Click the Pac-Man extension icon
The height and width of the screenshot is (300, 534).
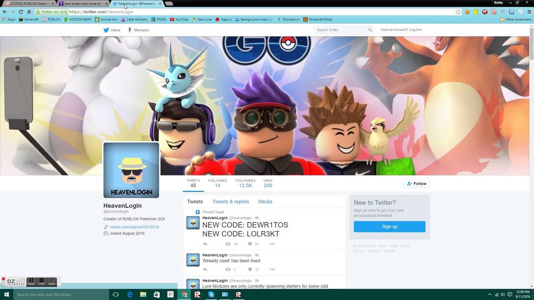(x=476, y=12)
